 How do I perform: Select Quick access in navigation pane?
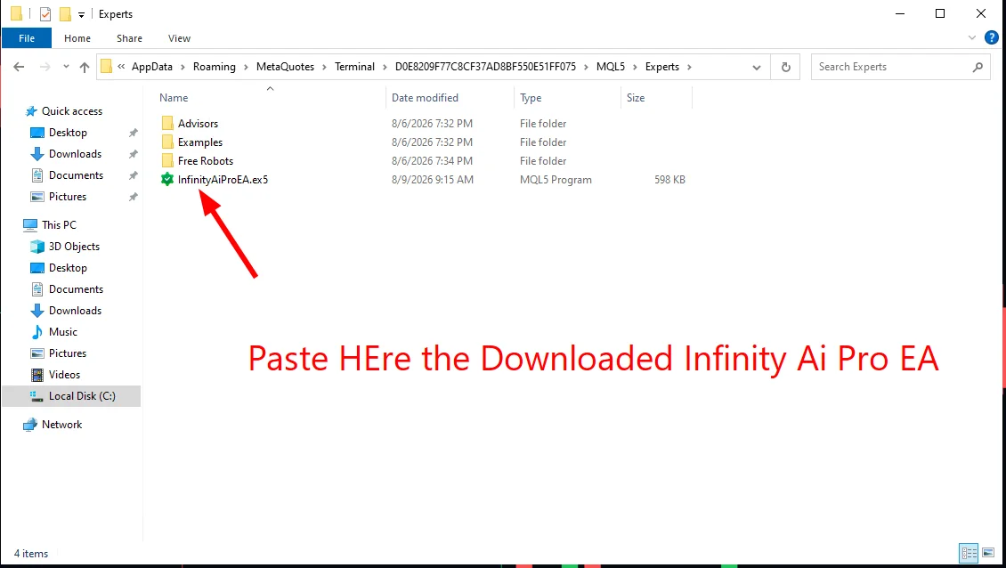[72, 111]
